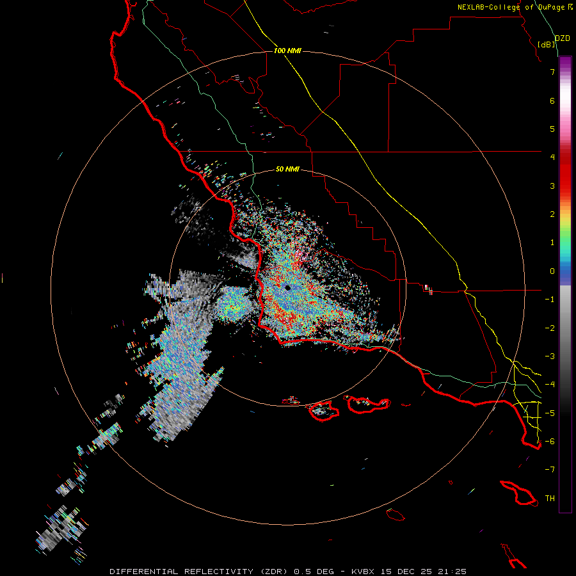Click the yellow-green band of the ZDR color bar
The height and width of the screenshot is (576, 576).
click(x=565, y=228)
